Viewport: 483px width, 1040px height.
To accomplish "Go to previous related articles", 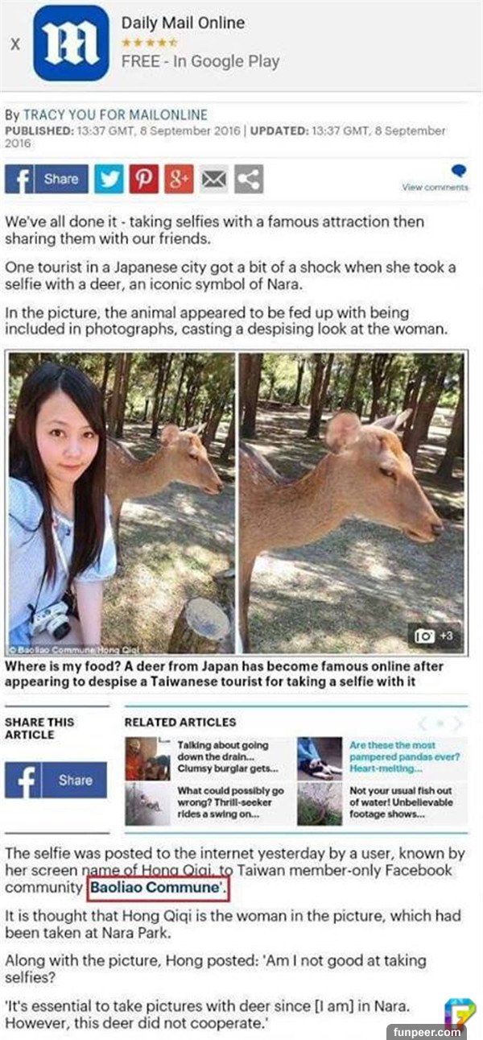I will tap(422, 723).
